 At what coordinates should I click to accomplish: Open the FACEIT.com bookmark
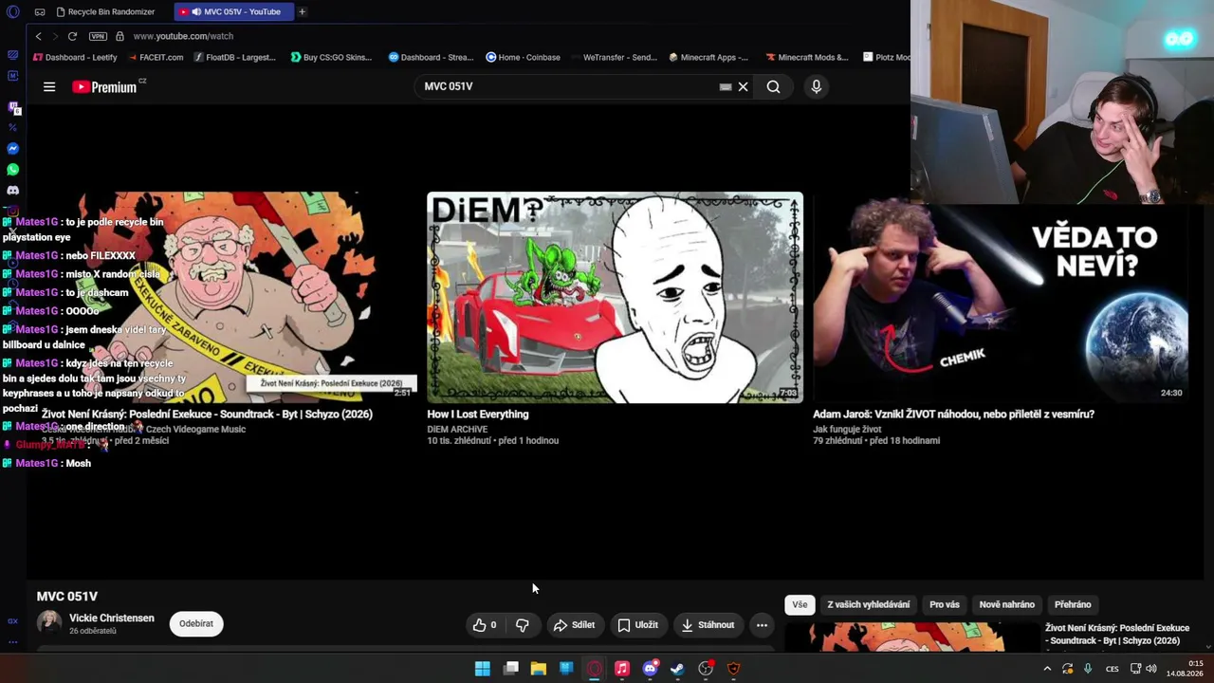click(155, 57)
